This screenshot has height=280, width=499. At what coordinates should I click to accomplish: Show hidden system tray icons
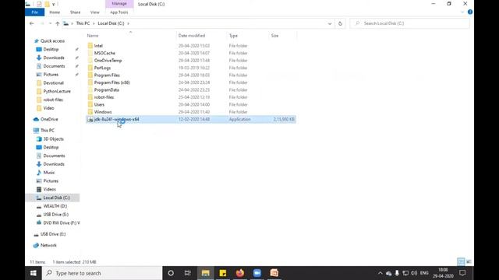(380, 273)
